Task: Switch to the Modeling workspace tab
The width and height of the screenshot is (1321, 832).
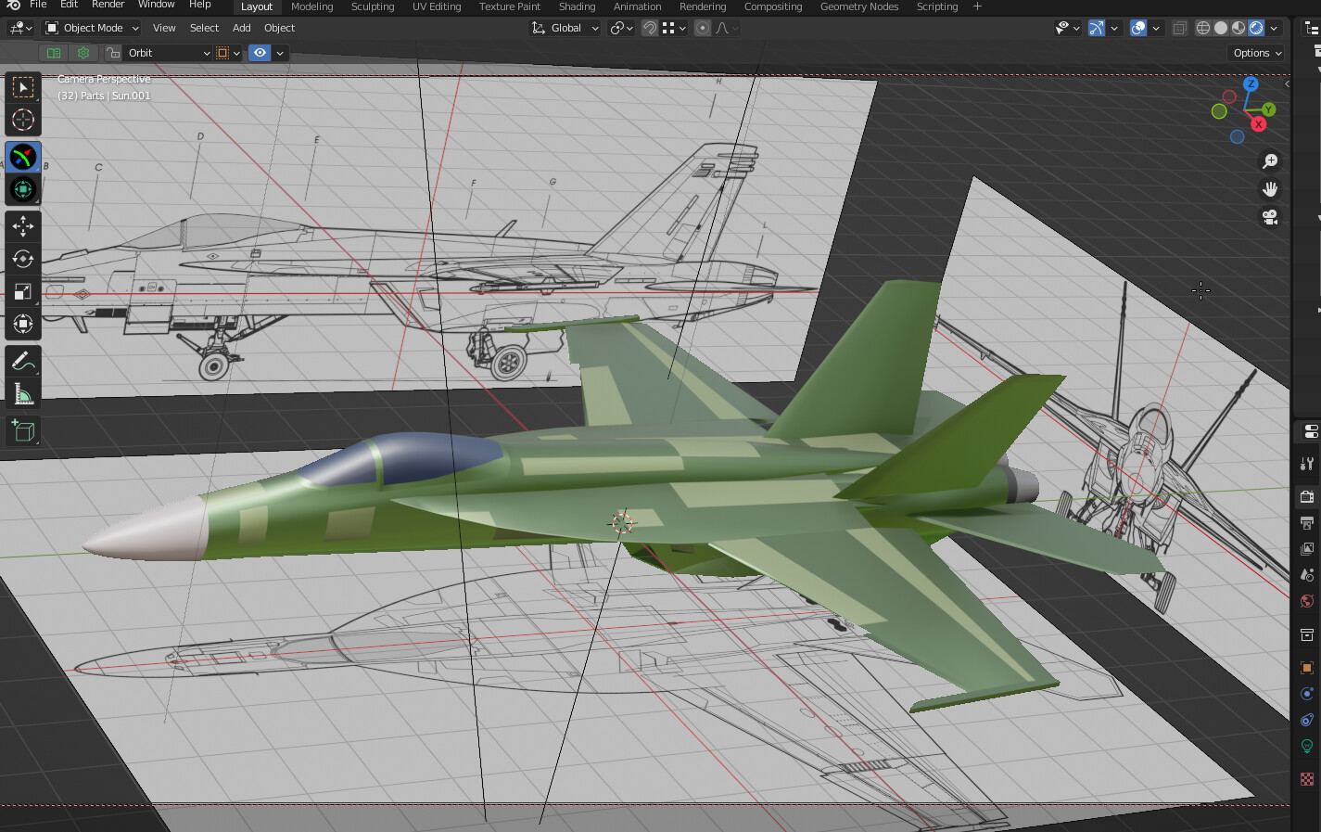Action: [x=312, y=6]
